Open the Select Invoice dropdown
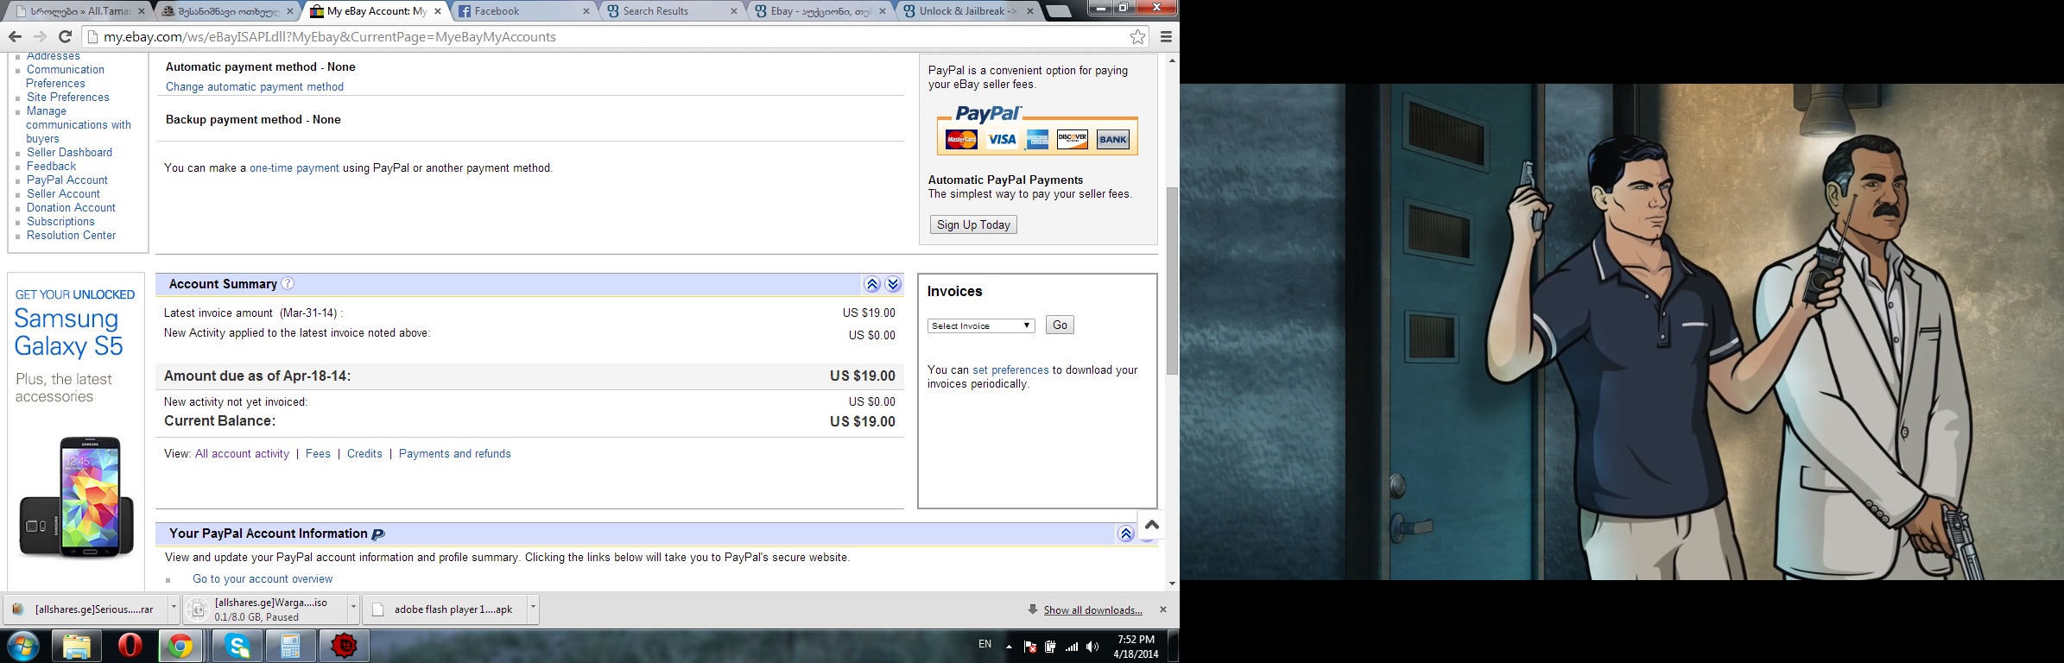 (x=981, y=325)
